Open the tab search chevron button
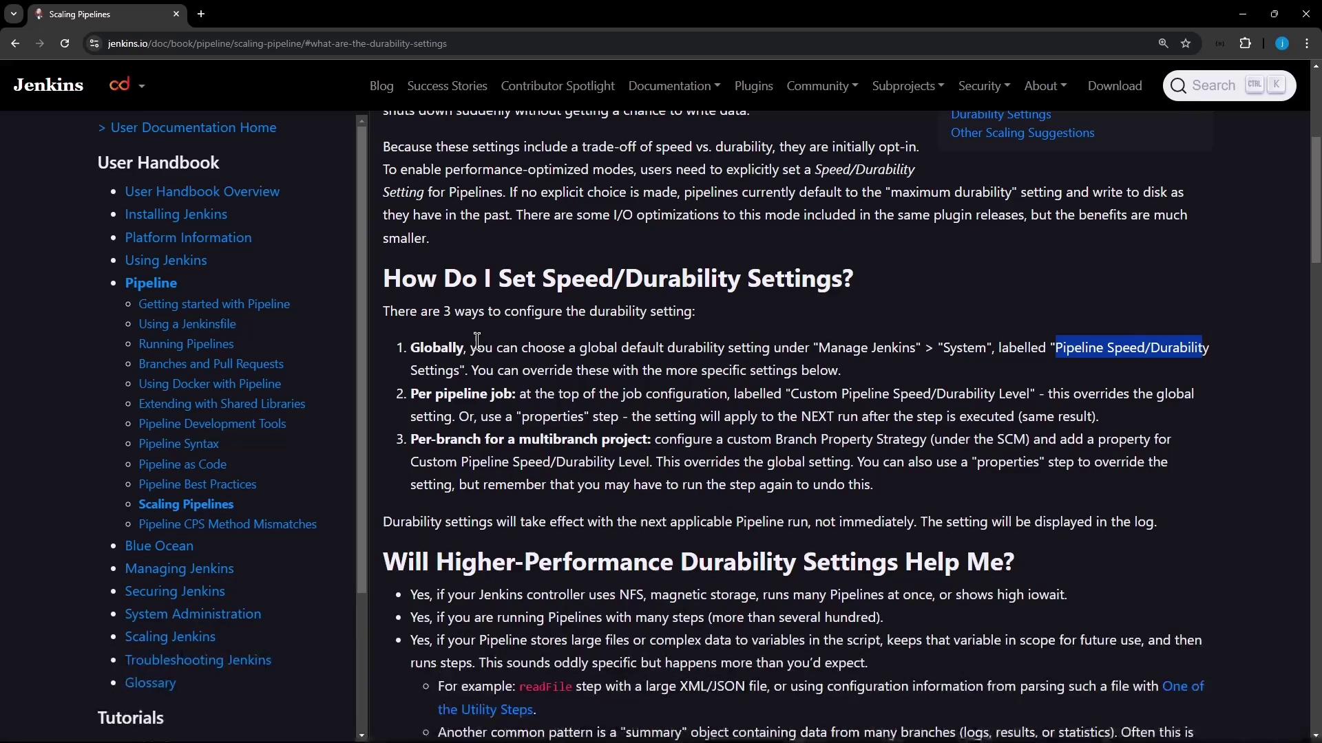Screen dimensions: 1322x743 (x=13, y=14)
